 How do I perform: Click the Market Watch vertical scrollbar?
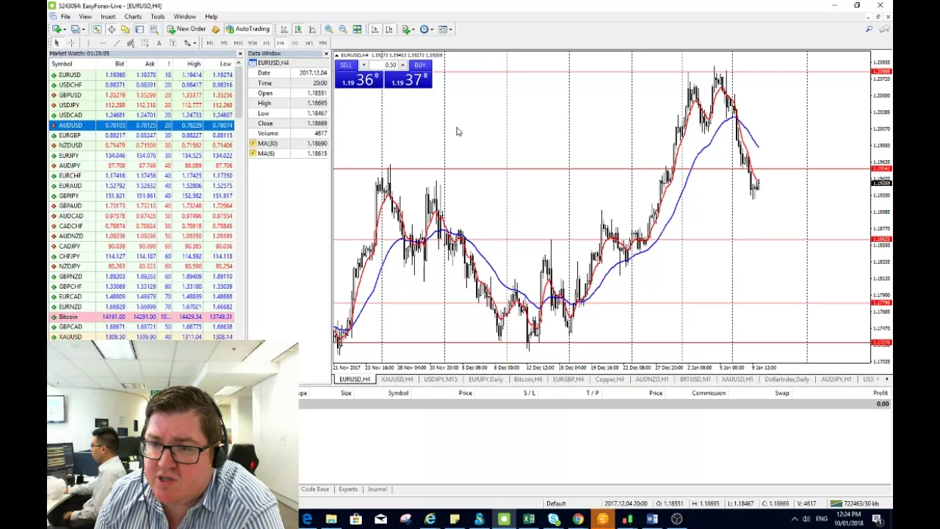coord(239,92)
